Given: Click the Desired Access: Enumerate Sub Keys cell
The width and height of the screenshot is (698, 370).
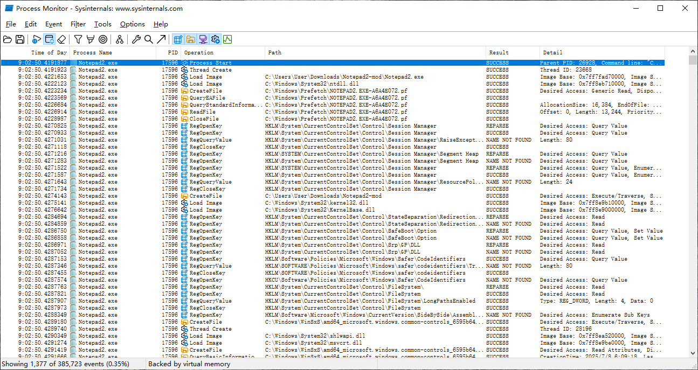Looking at the screenshot, I should coord(595,315).
